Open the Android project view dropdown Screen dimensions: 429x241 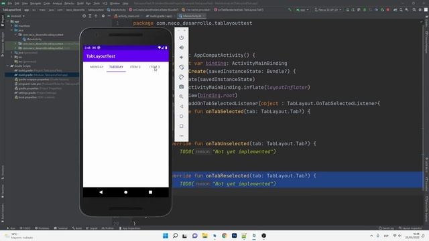pos(16,16)
